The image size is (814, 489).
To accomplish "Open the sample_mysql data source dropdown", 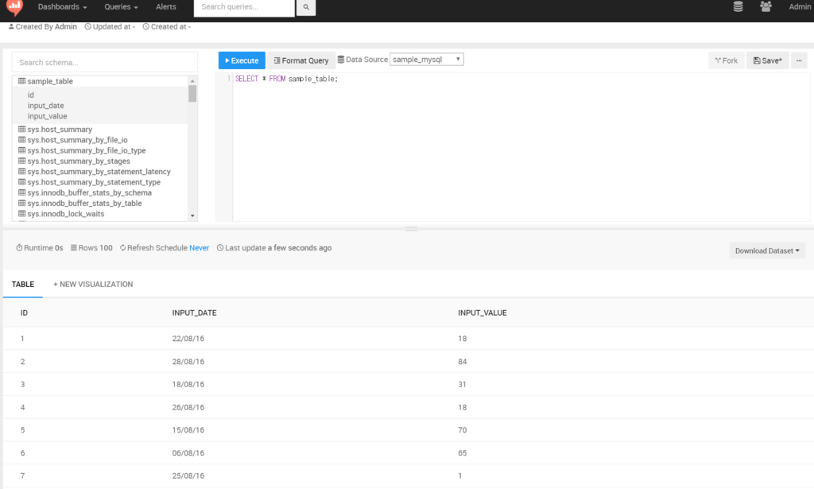I will [427, 59].
